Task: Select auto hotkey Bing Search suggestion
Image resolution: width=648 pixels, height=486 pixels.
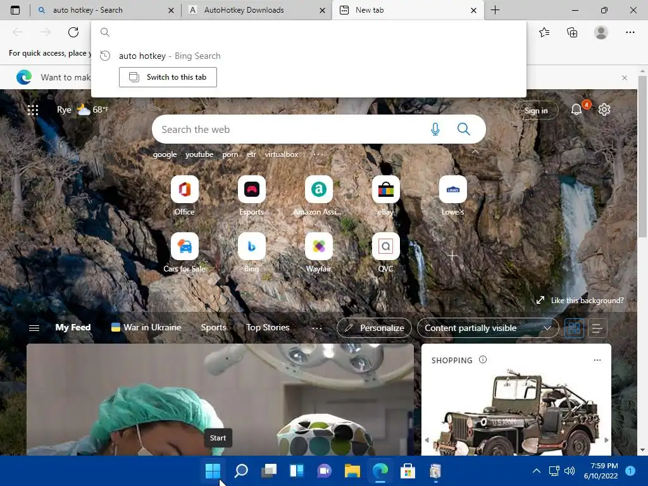Action: coord(308,56)
